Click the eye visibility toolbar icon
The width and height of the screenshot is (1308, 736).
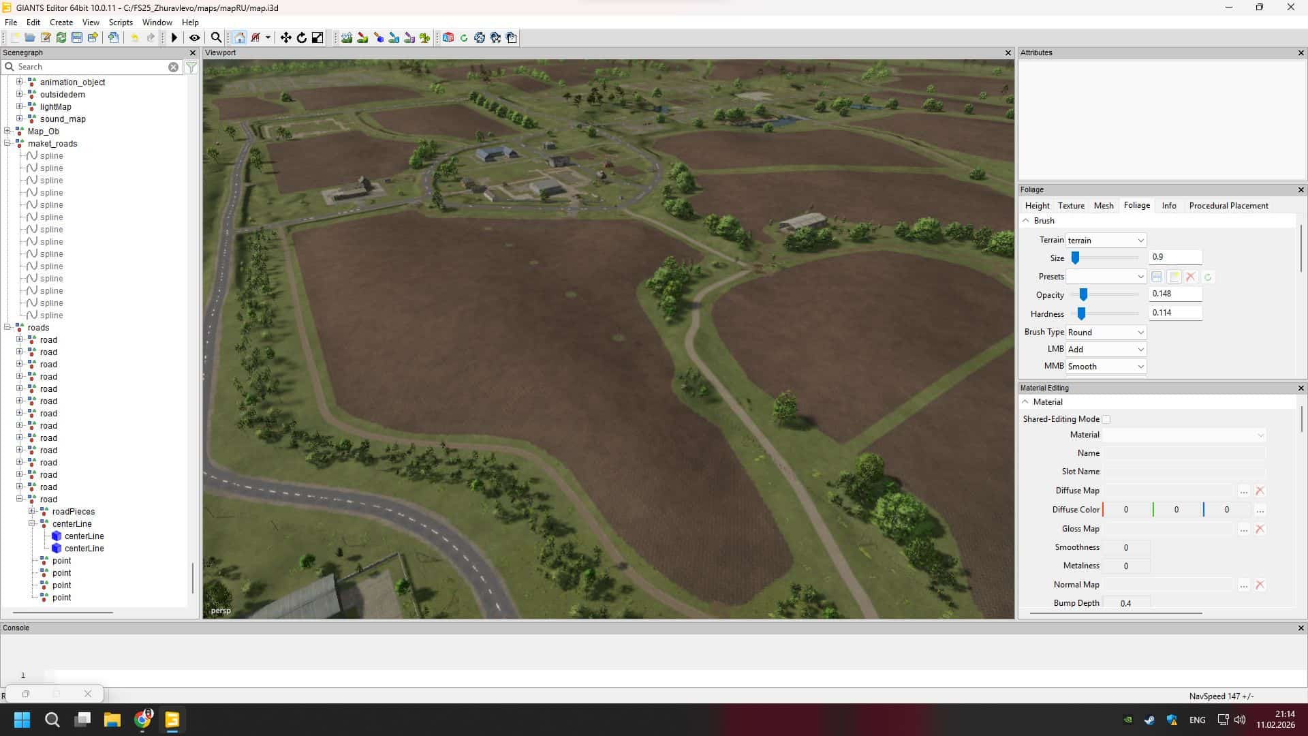pos(195,38)
